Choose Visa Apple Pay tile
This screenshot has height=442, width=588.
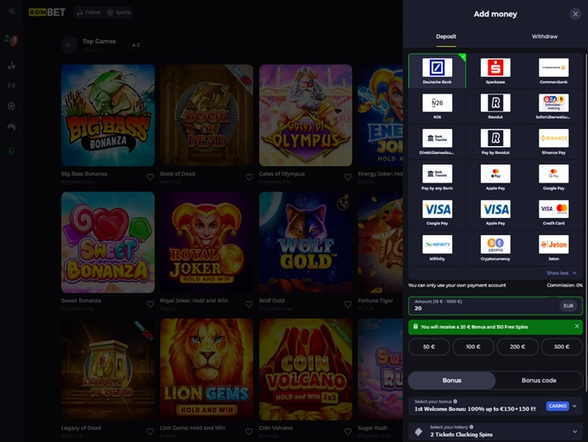(495, 213)
